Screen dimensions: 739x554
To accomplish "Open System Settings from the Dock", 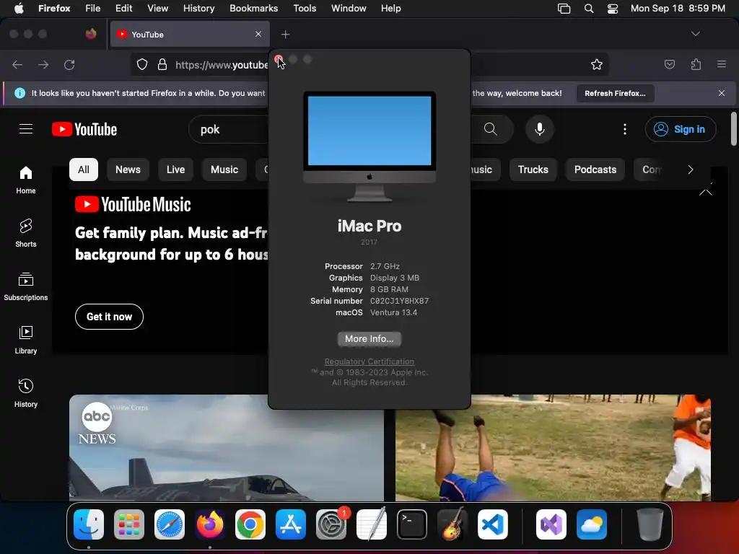I will 331,524.
